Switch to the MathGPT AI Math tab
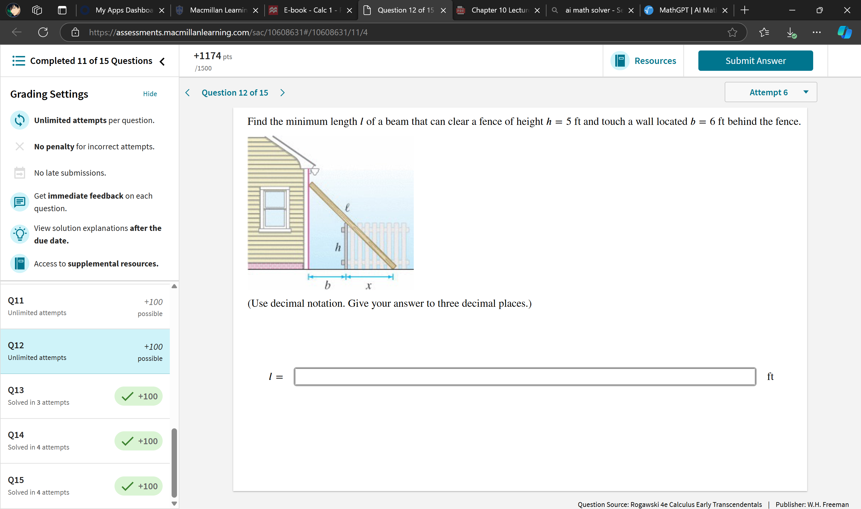The width and height of the screenshot is (861, 509). 687,10
